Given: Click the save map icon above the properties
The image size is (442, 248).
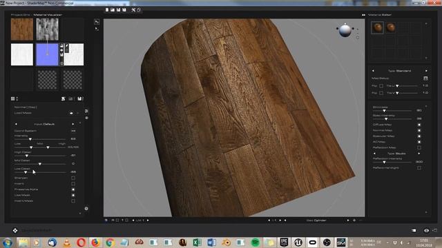Looking at the screenshot, I should (x=80, y=99).
